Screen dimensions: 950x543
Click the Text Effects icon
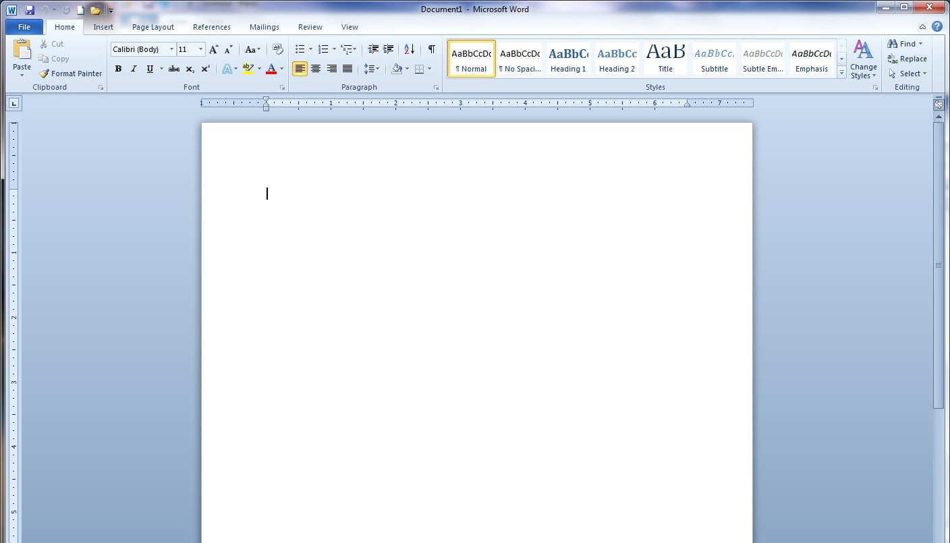coord(227,69)
